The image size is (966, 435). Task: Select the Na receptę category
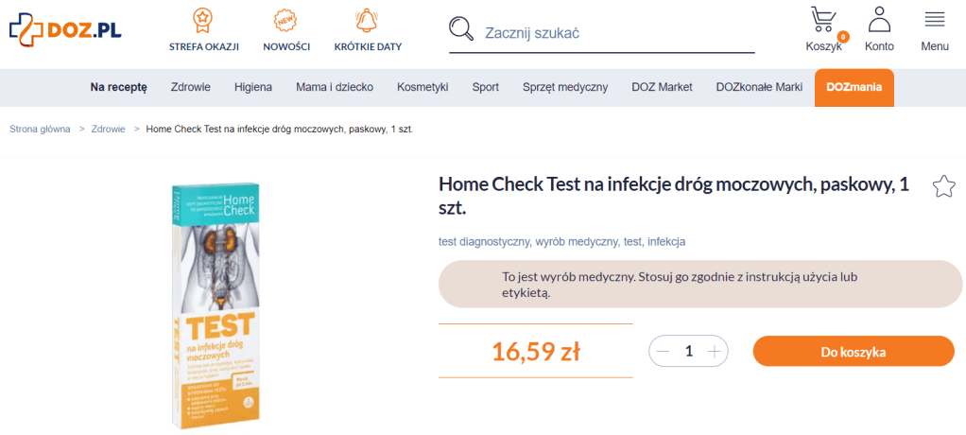tap(119, 87)
